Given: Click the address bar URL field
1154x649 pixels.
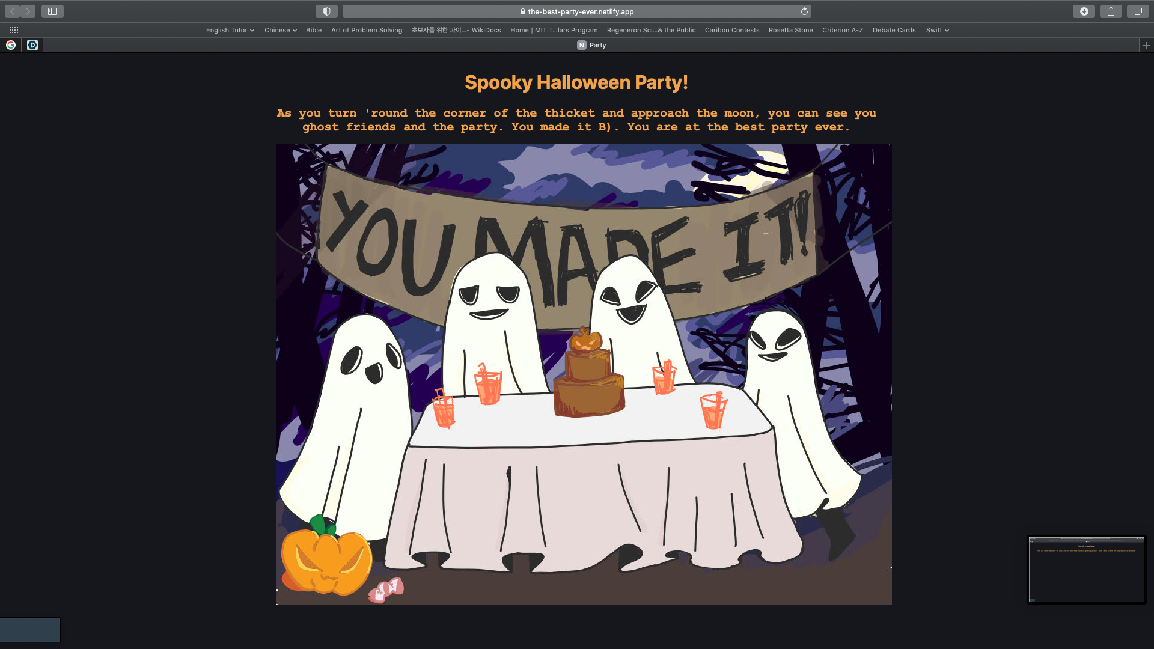Looking at the screenshot, I should click(x=577, y=11).
